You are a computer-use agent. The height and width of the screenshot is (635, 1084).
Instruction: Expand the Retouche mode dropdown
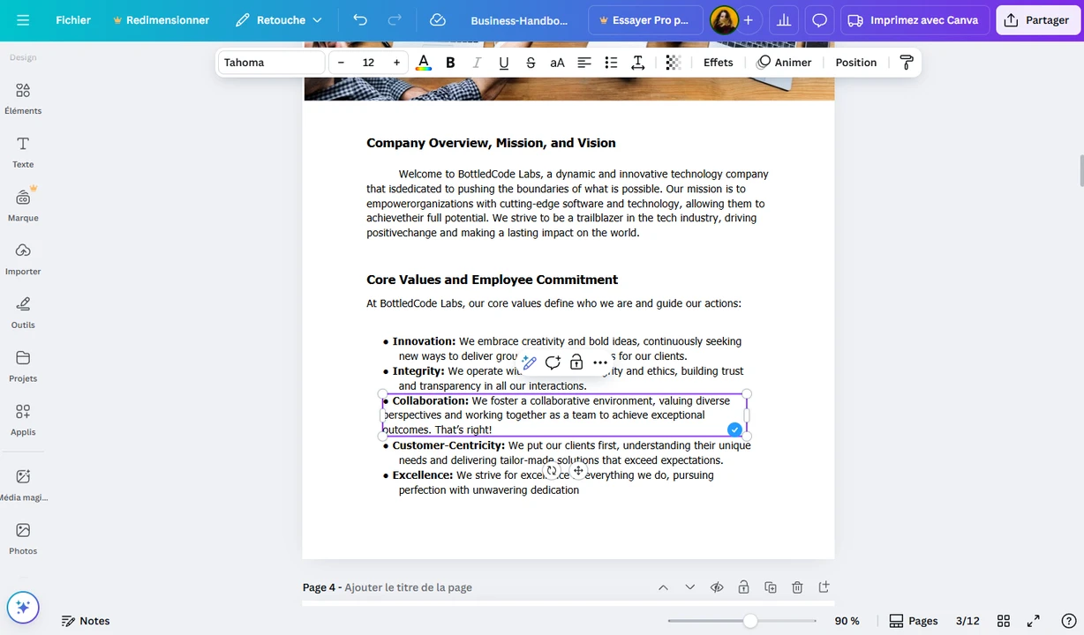point(278,20)
